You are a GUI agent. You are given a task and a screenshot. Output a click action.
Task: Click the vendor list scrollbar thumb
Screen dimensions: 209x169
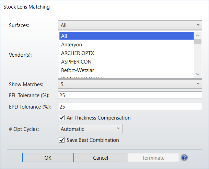click(x=198, y=41)
